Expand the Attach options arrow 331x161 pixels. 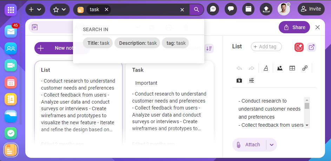[271, 145]
